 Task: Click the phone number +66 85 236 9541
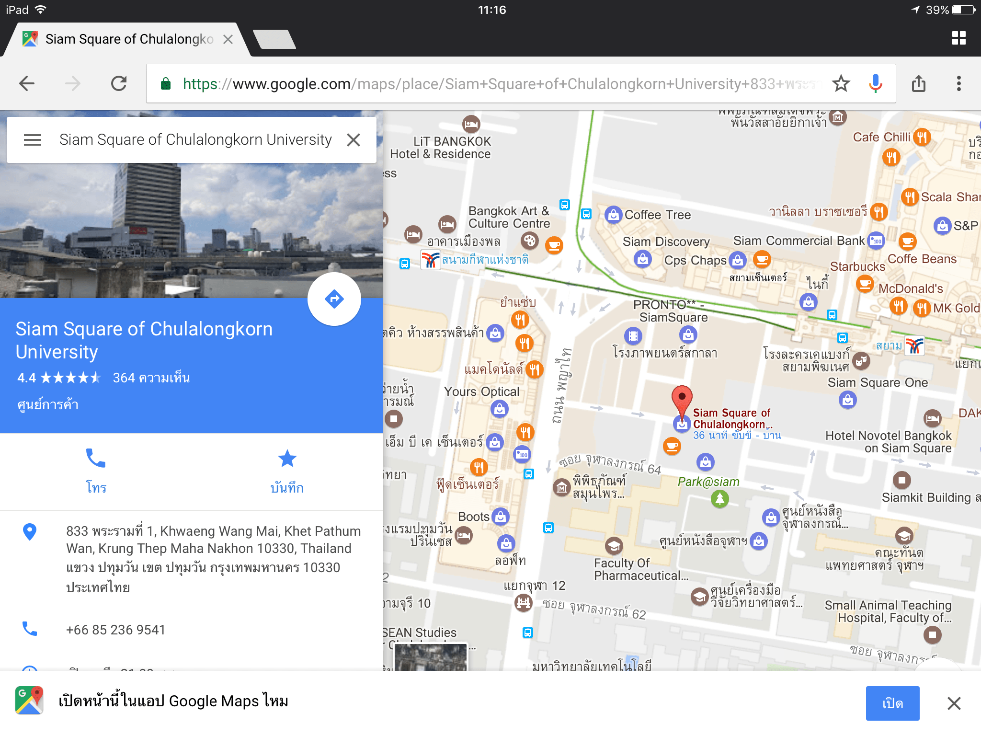[115, 630]
